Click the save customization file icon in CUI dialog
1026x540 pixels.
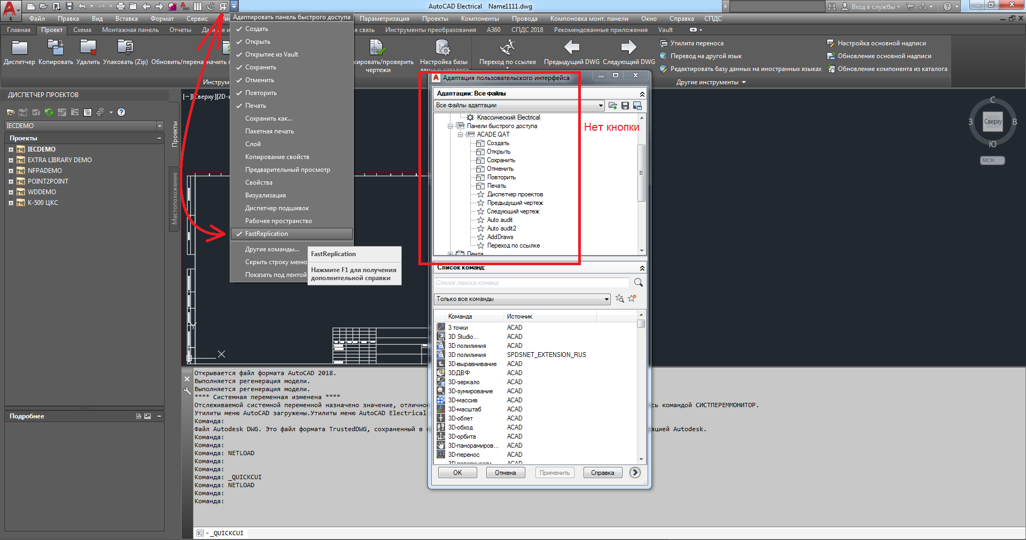pyautogui.click(x=625, y=106)
